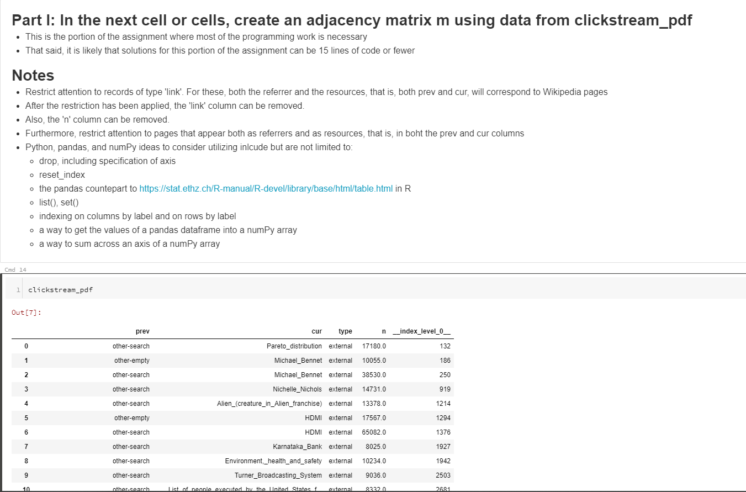This screenshot has height=492, width=746.
Task: Select the 'type' column header
Action: (x=345, y=331)
